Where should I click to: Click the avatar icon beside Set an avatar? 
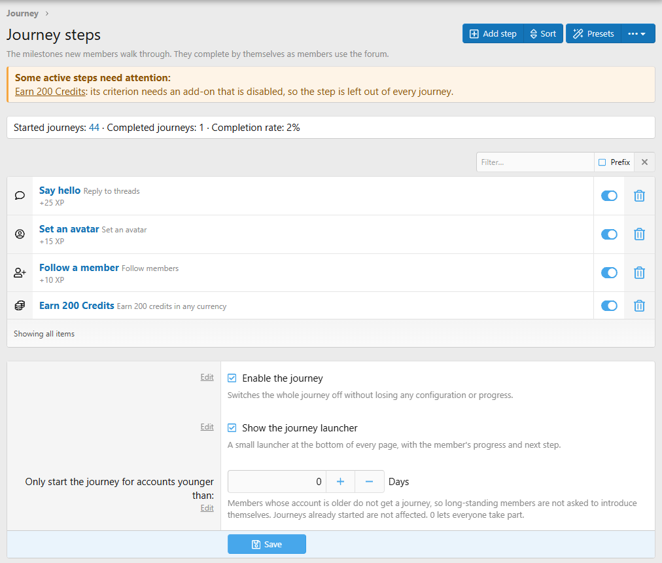20,234
